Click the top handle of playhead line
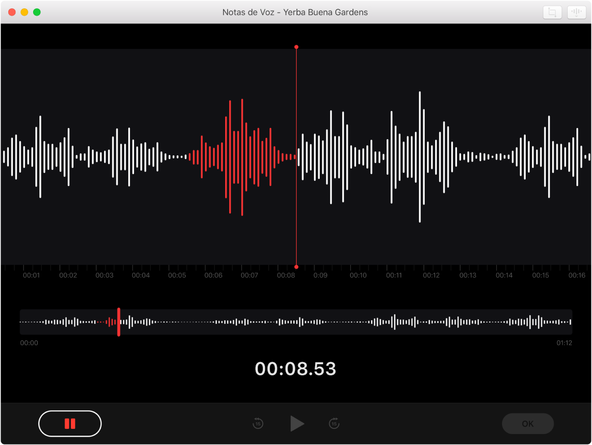 click(296, 47)
